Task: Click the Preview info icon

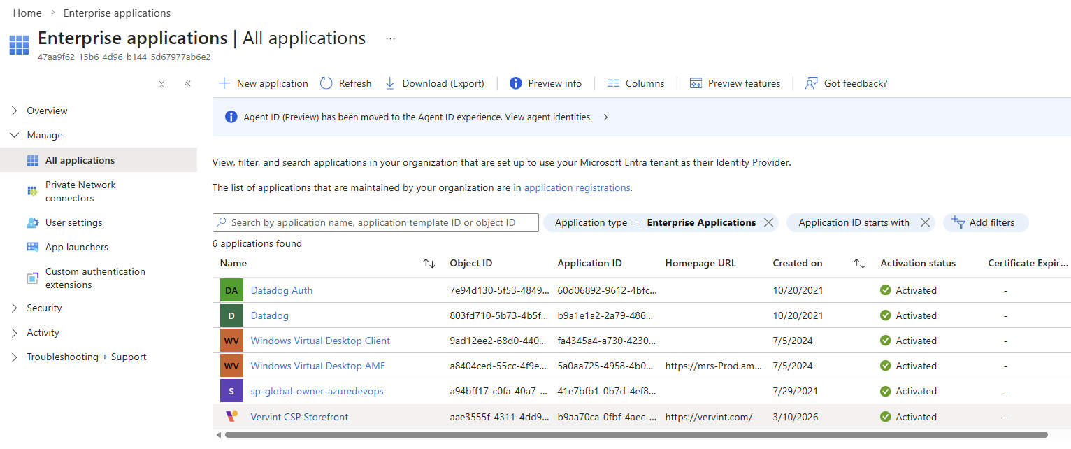Action: coord(517,83)
